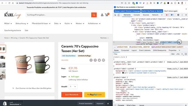Toggle computed styles sidebar icon

click(x=186, y=54)
